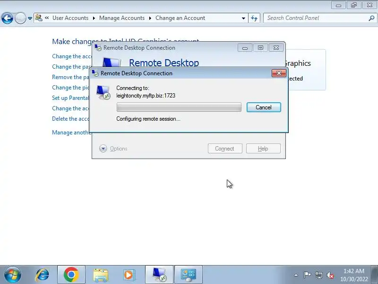Click the Show desktop button
The width and height of the screenshot is (378, 284).
(x=375, y=275)
